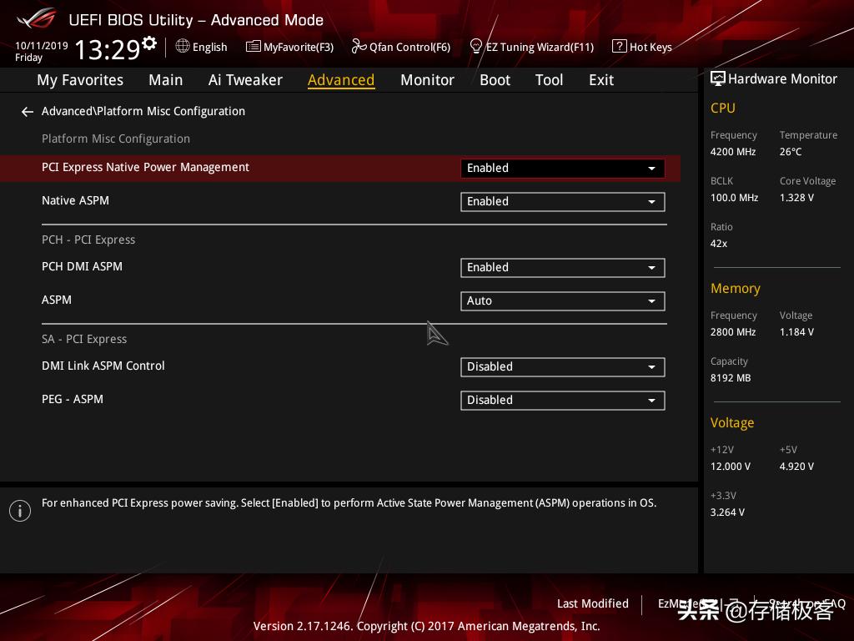The height and width of the screenshot is (641, 854).
Task: Click CPU temperature value 26°C
Action: (791, 152)
